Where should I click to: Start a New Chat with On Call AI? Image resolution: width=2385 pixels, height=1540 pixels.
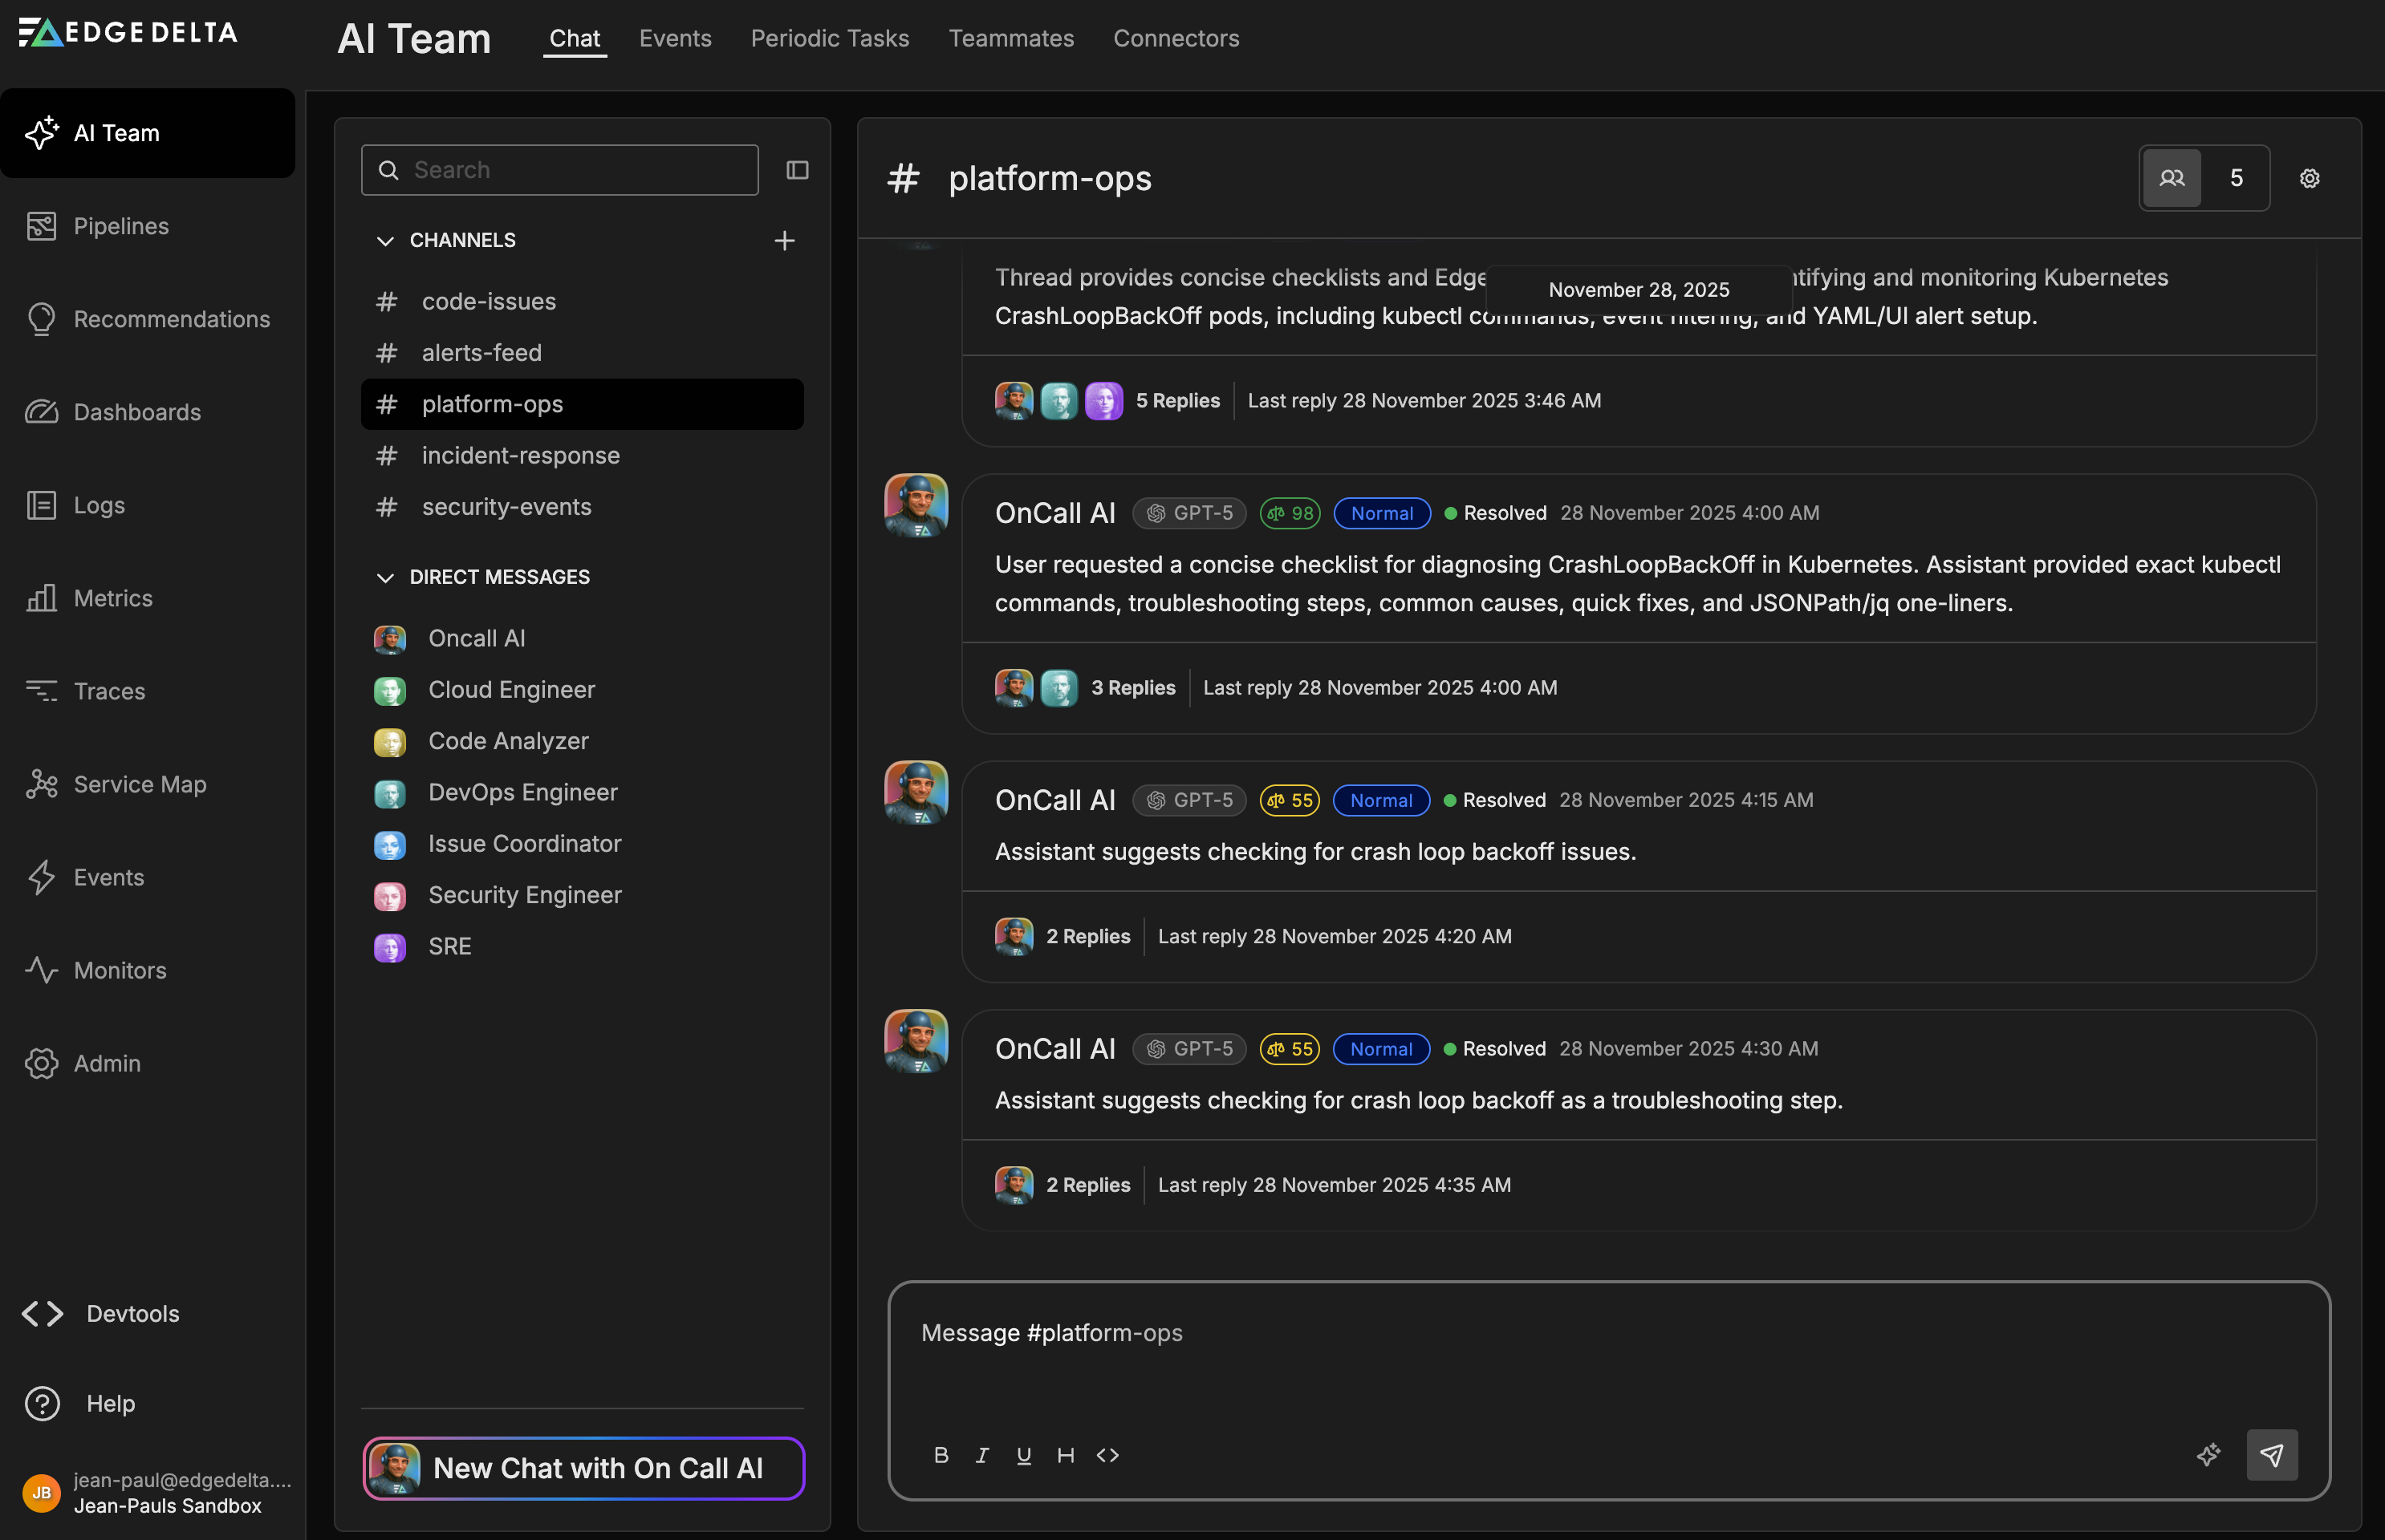coord(583,1467)
